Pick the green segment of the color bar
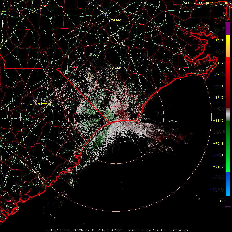The height and width of the screenshot is (232, 232). (228, 146)
